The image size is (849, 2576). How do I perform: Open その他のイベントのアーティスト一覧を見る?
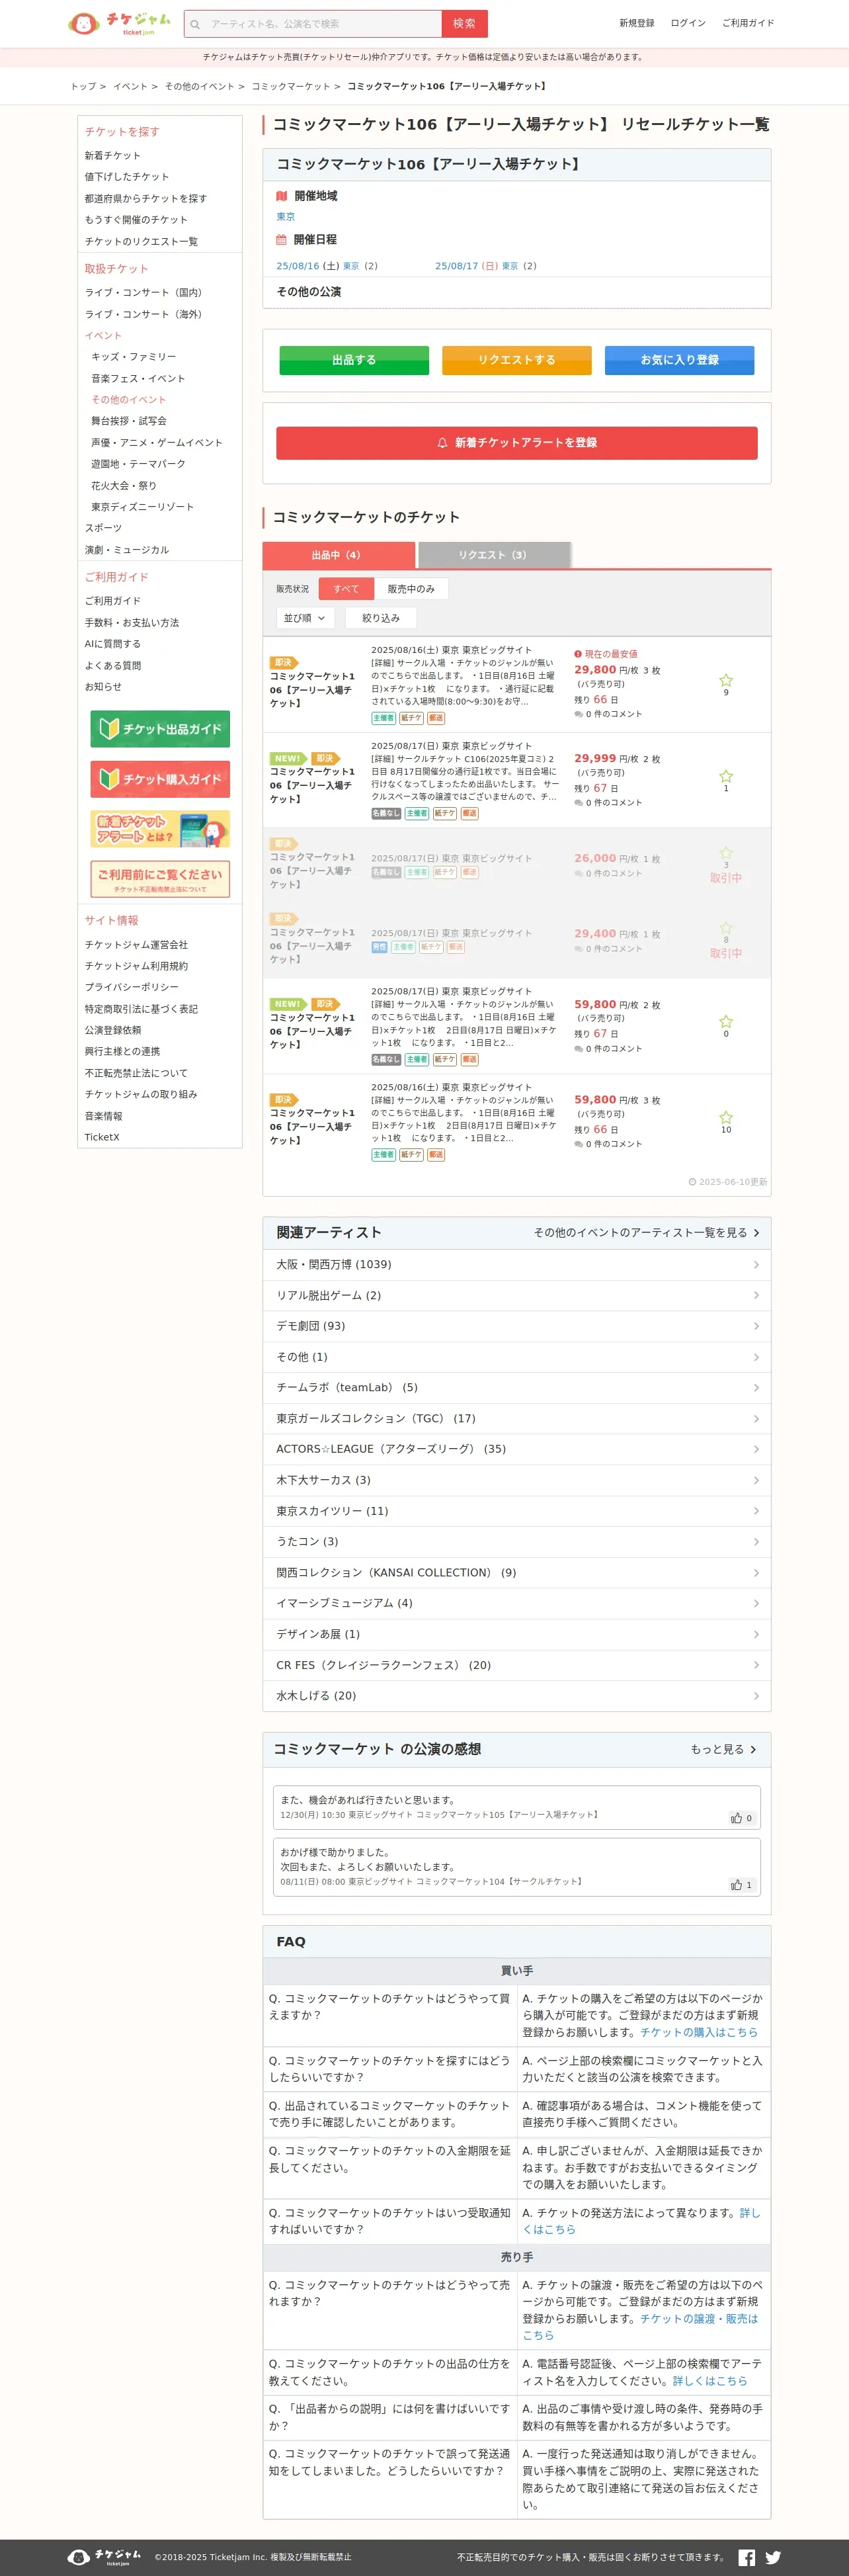pos(646,1233)
